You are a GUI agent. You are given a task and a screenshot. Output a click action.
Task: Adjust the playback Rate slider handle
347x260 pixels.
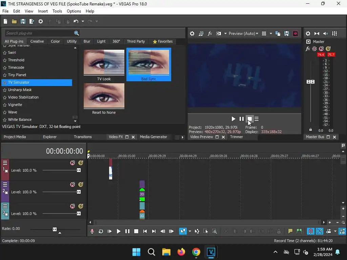point(55,229)
